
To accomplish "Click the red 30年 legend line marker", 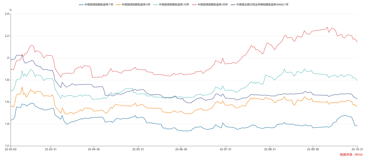I will pyautogui.click(x=194, y=5).
